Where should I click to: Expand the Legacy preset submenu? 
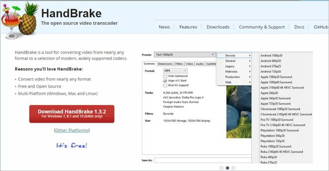(x=234, y=66)
